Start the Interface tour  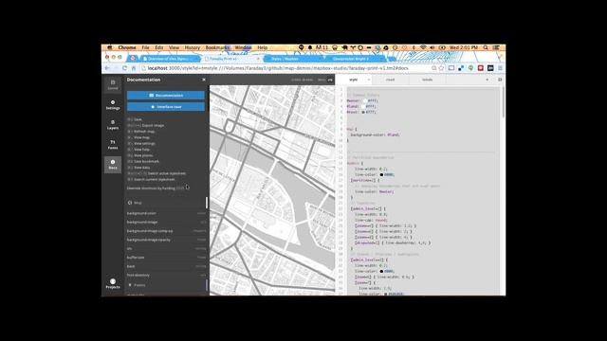pos(166,107)
